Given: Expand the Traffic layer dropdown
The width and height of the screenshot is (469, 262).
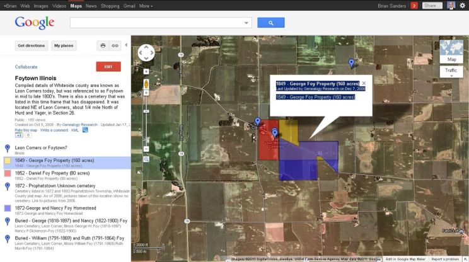Looking at the screenshot, I should tap(451, 72).
